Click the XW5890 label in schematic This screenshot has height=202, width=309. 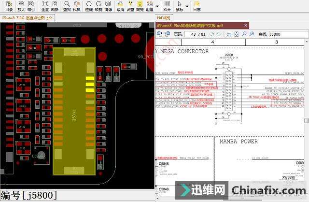(x=288, y=177)
